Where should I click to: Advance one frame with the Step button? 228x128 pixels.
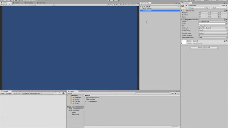118,0
